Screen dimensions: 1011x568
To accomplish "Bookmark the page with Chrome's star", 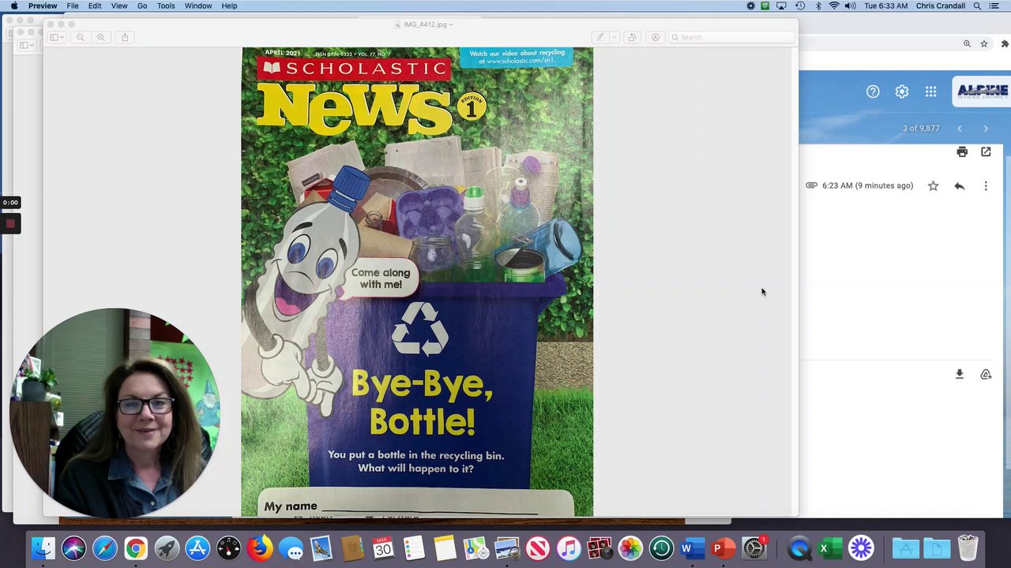I will click(984, 44).
